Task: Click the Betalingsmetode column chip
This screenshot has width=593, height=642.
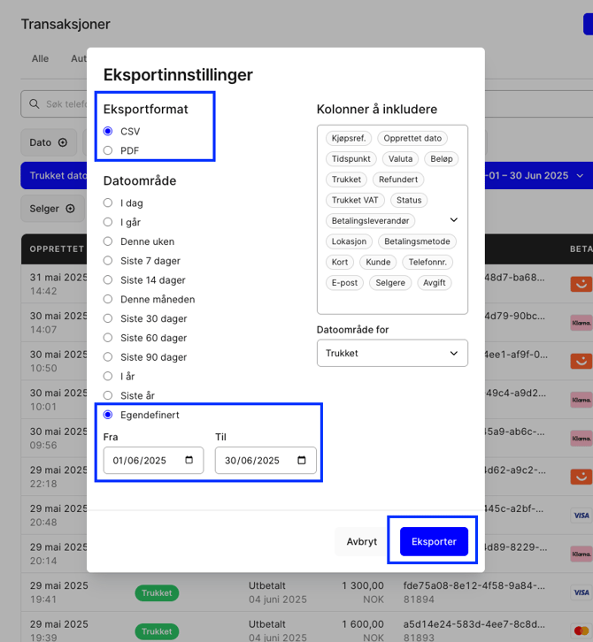Action: (417, 241)
